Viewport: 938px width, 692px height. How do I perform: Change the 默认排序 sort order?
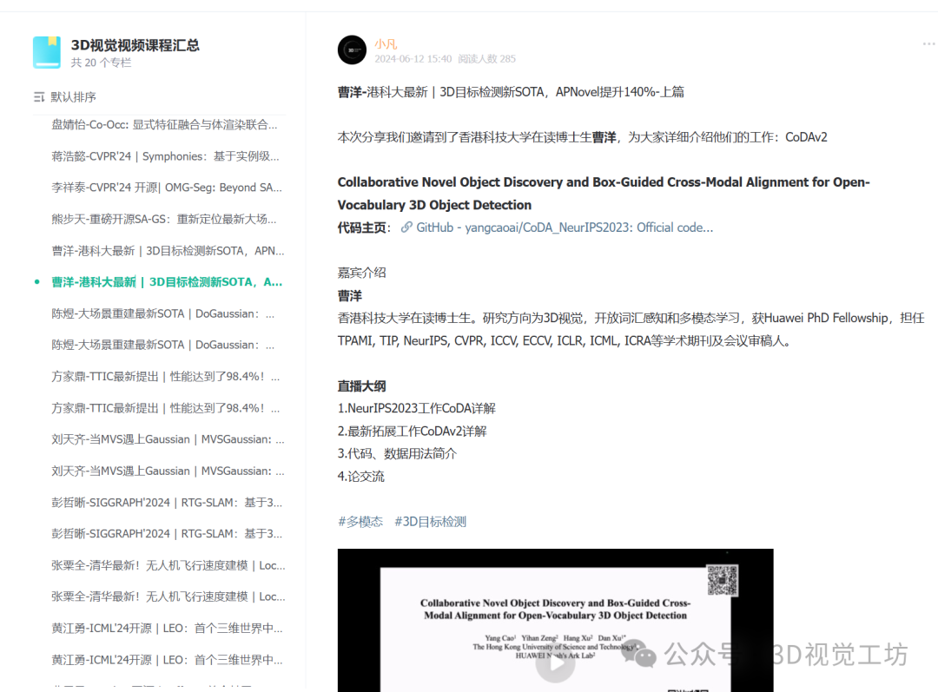[64, 97]
